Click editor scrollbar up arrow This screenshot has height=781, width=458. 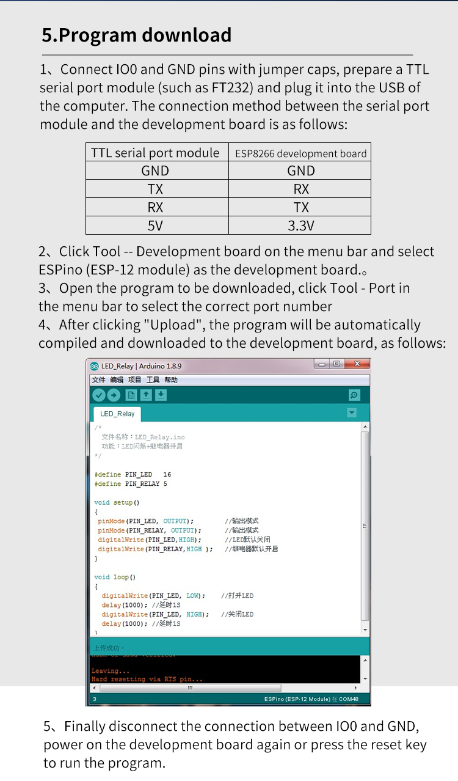coord(365,427)
